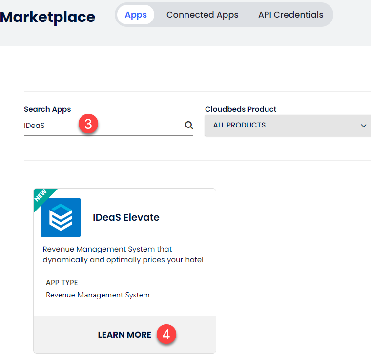This screenshot has width=371, height=359.
Task: Open the Connected Apps tab
Action: click(202, 15)
